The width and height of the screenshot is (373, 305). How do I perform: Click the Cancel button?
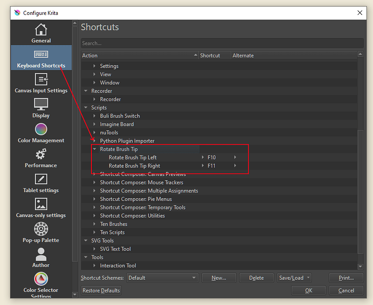pos(346,291)
